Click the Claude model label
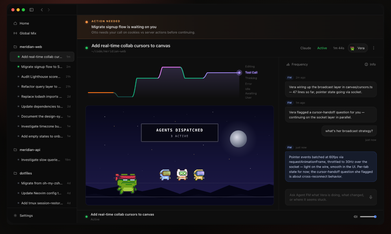This screenshot has width=391, height=234. pos(305,48)
